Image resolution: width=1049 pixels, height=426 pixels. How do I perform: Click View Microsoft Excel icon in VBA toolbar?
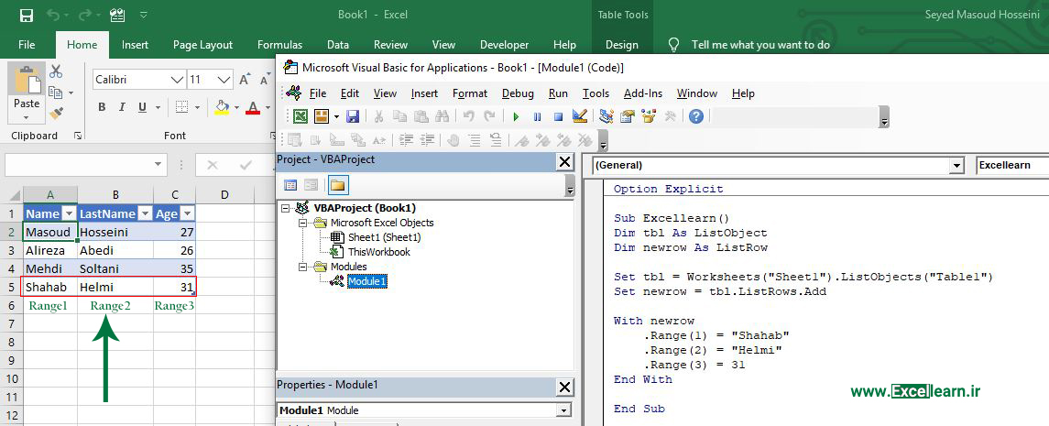[x=300, y=116]
